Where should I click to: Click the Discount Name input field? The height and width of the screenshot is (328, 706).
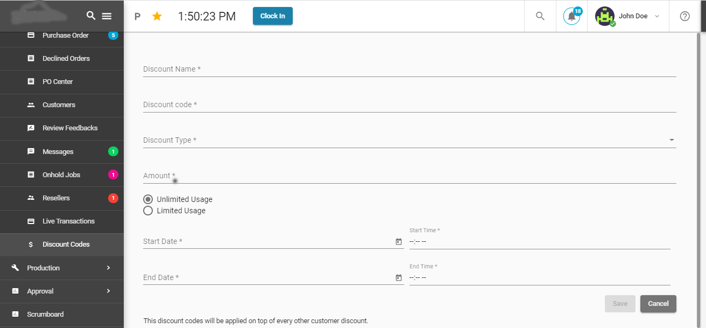click(x=409, y=69)
